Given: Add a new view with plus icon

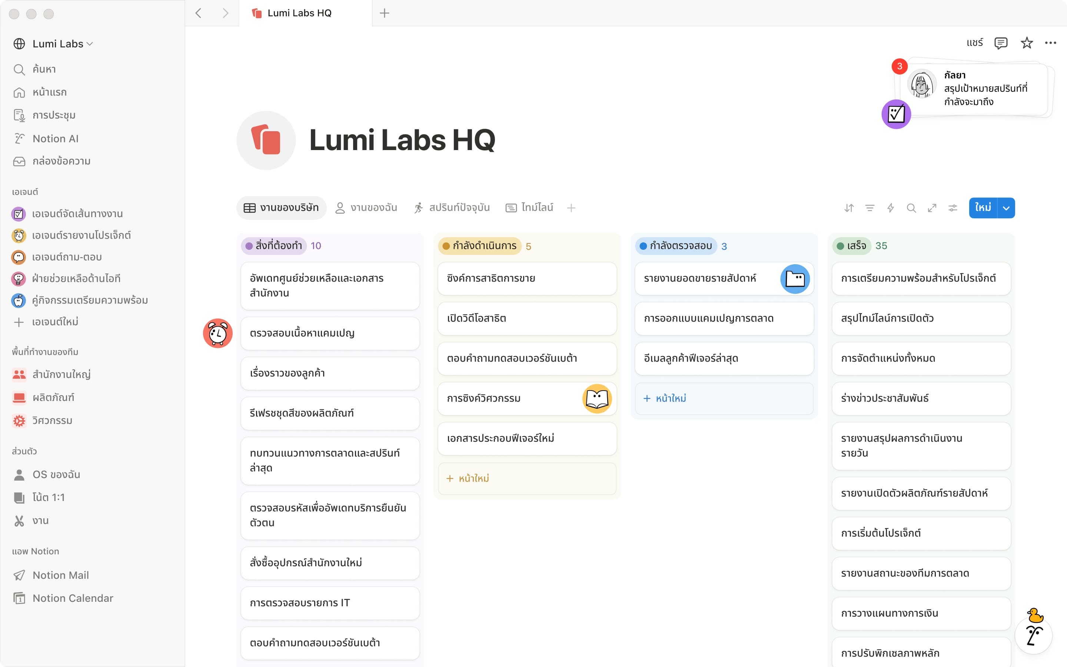Looking at the screenshot, I should pyautogui.click(x=571, y=208).
